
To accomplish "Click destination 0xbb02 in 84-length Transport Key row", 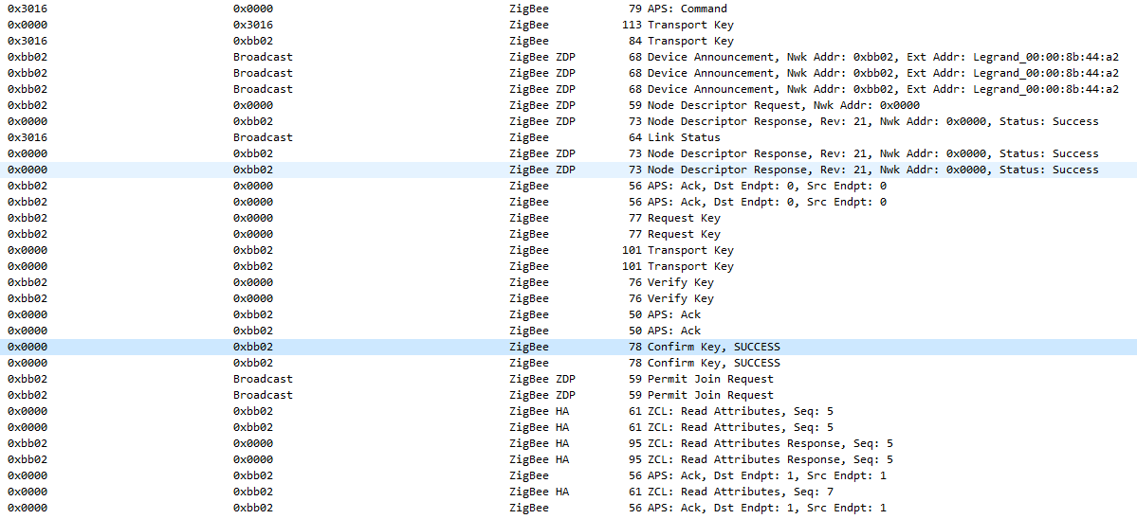I will pyautogui.click(x=253, y=41).
